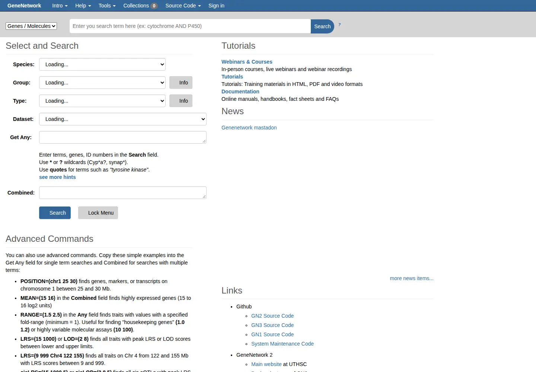This screenshot has width=536, height=372.
Task: Open the Documentation link
Action: [240, 92]
